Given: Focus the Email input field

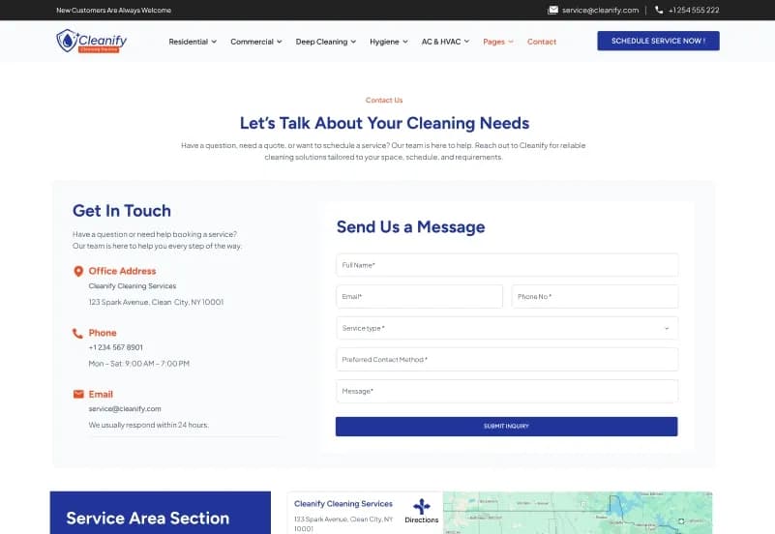Looking at the screenshot, I should pos(420,296).
